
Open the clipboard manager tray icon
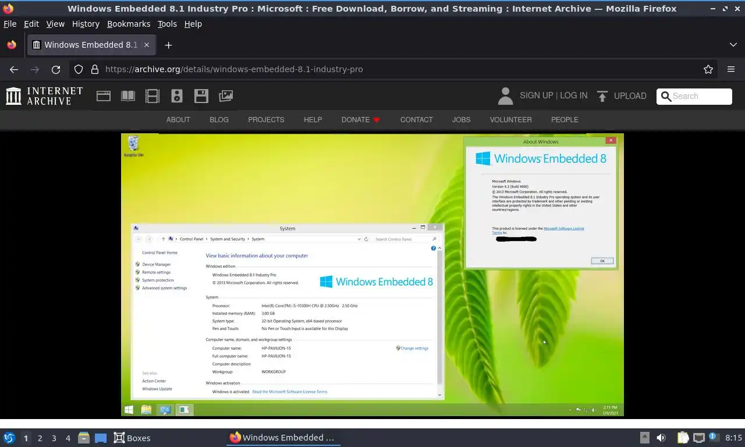coord(683,438)
